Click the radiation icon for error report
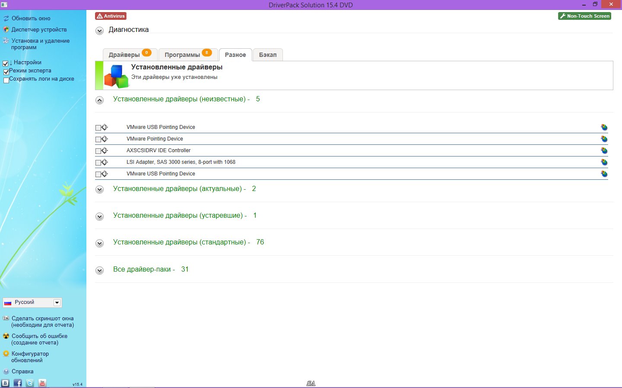Image resolution: width=622 pixels, height=388 pixels. point(6,336)
